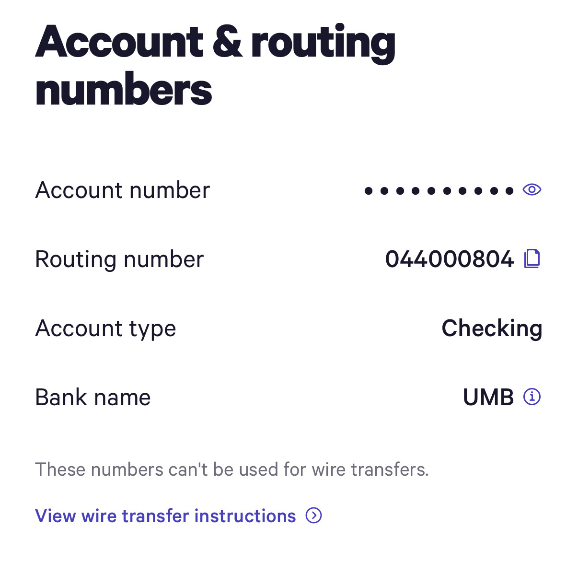The height and width of the screenshot is (563, 578).
Task: Click the Bank name label
Action: pos(93,398)
